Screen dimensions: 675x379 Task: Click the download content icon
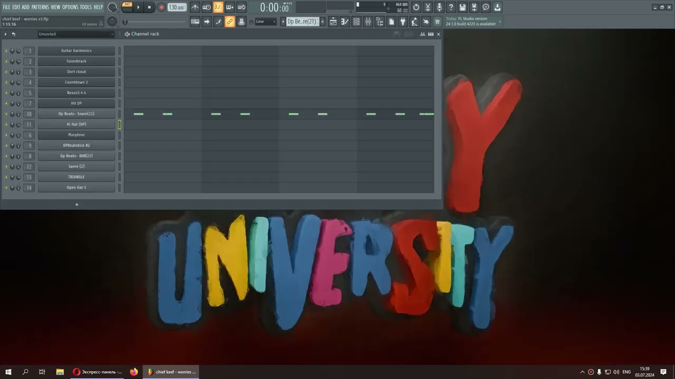pyautogui.click(x=497, y=7)
